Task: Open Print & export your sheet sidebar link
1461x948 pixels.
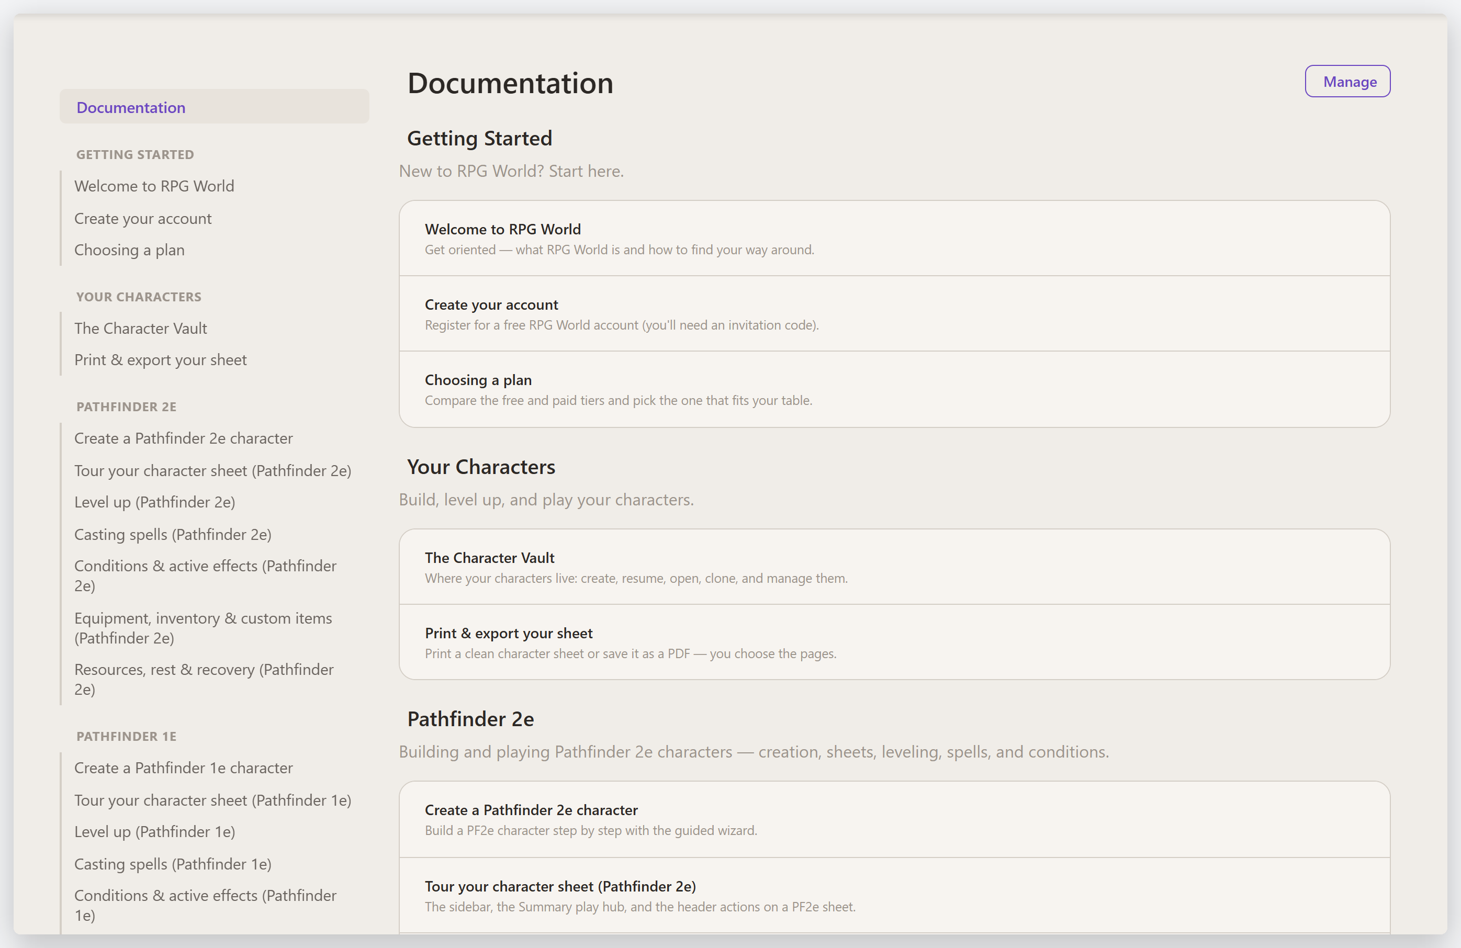Action: click(160, 359)
